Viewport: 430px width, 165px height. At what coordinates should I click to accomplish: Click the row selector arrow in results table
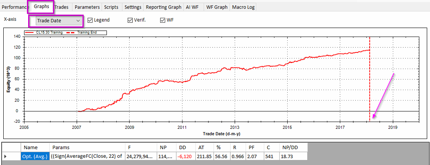[6, 156]
